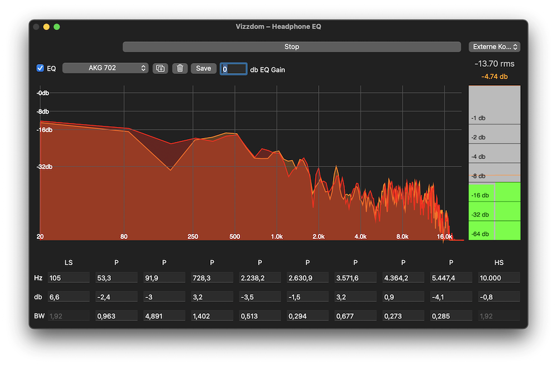
Task: Click the orange -4.74 db peak readout
Action: tap(495, 76)
